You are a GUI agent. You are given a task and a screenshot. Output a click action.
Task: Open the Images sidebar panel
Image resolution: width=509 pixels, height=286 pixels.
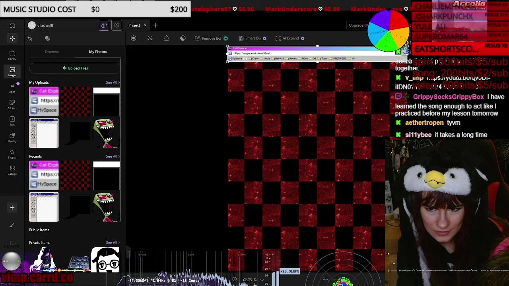coord(12,71)
